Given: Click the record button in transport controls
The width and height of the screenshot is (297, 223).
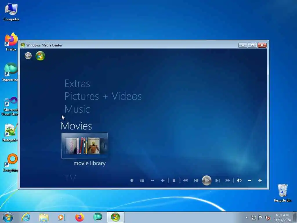Looking at the screenshot, I should click(x=132, y=181).
